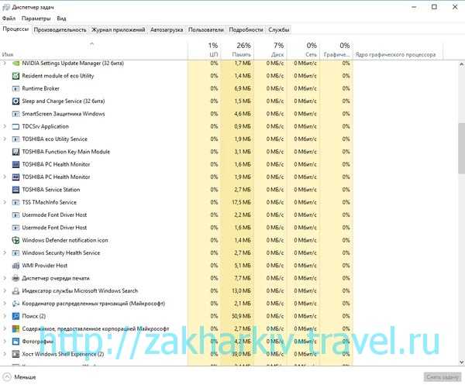Expand Windows Security Health Service row
Viewport: 465px width, 388px height.
point(5,252)
